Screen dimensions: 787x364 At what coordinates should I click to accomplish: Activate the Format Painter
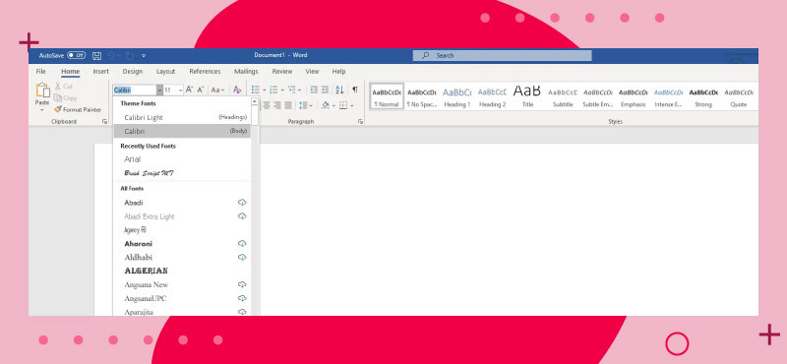coord(78,109)
